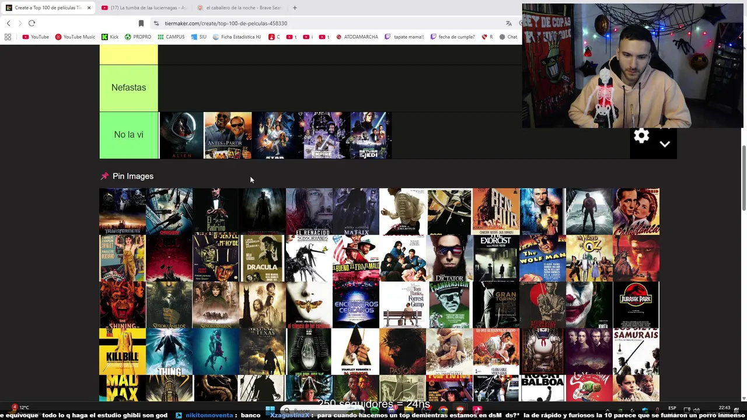The height and width of the screenshot is (420, 747).
Task: Select the Antes de Partir poster
Action: pos(228,135)
